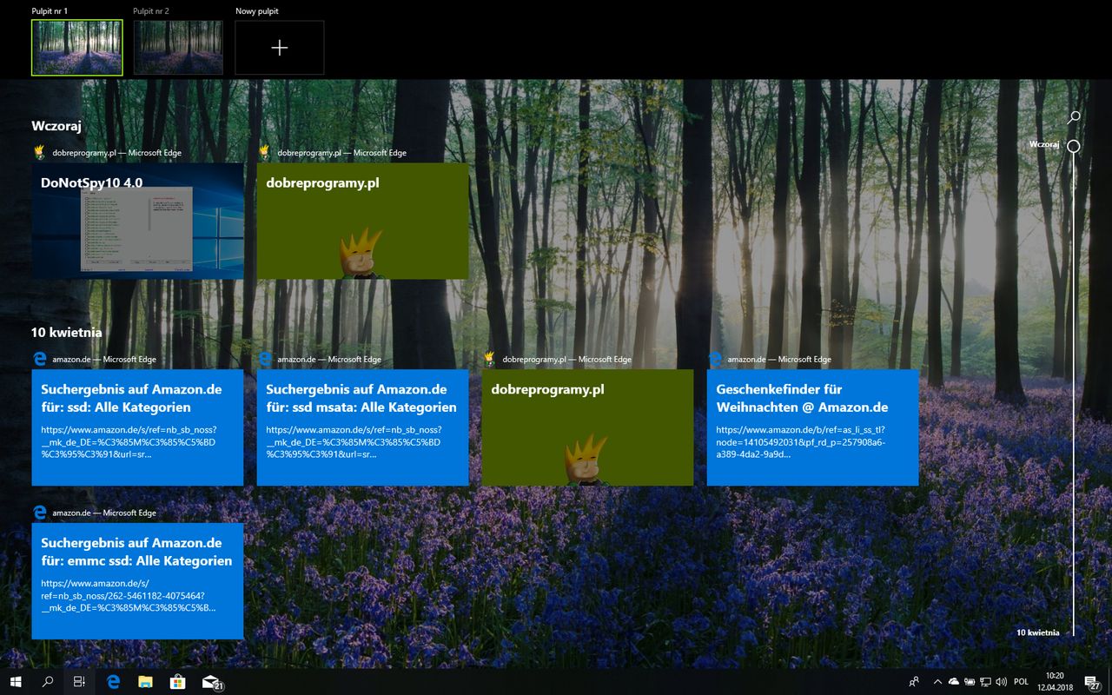Image resolution: width=1112 pixels, height=695 pixels.
Task: Click Edge icon above Geschenkefinder card
Action: click(x=715, y=359)
